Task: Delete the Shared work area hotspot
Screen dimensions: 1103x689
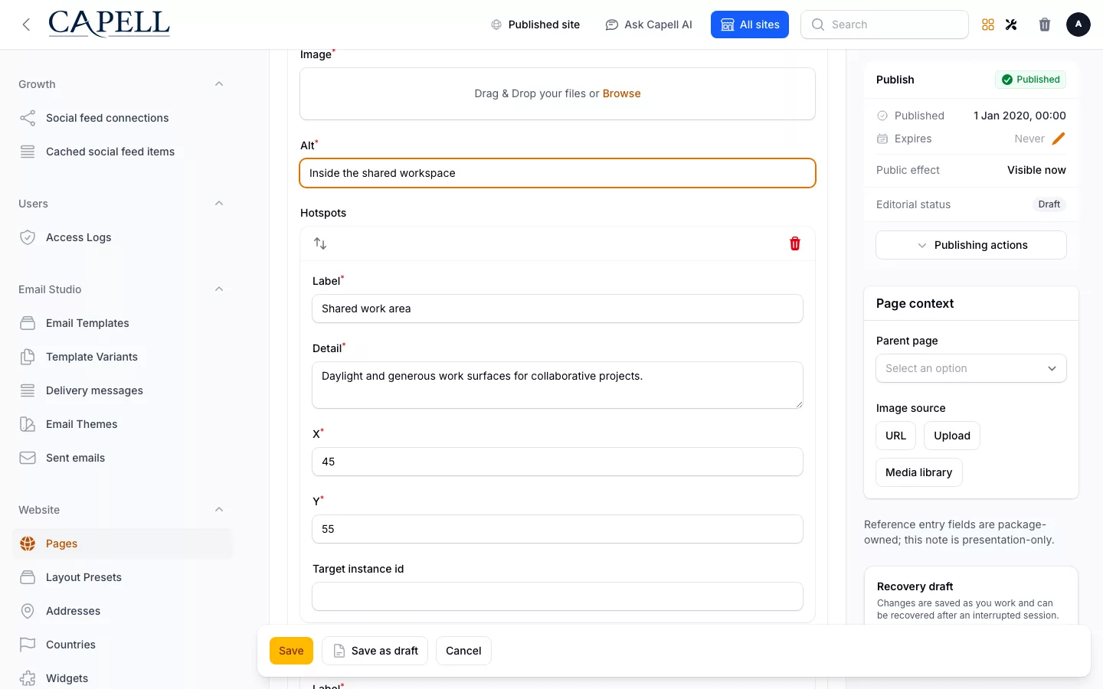Action: point(795,243)
